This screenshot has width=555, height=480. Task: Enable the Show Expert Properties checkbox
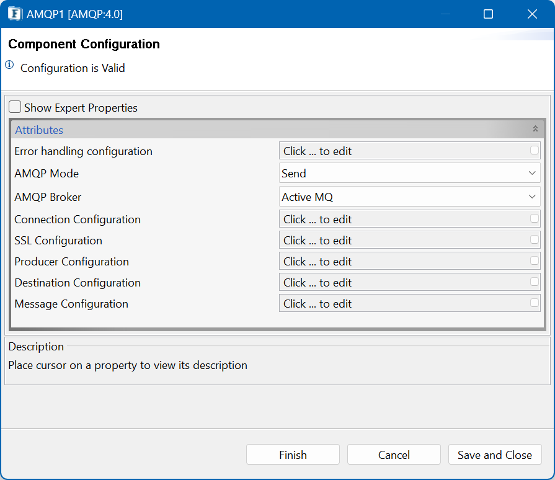tap(15, 107)
